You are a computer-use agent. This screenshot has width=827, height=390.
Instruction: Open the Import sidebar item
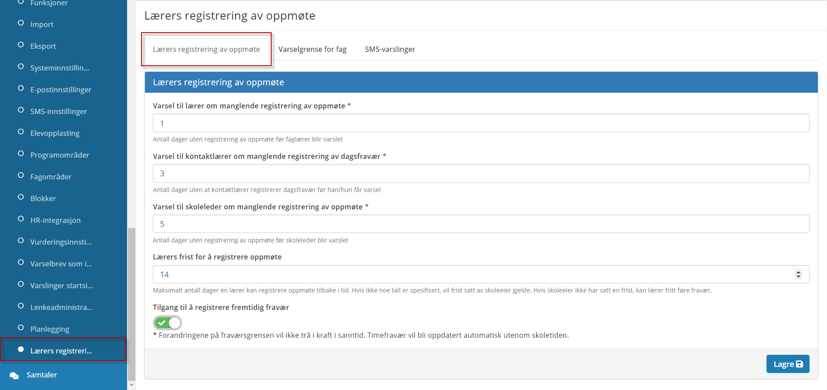[x=42, y=24]
